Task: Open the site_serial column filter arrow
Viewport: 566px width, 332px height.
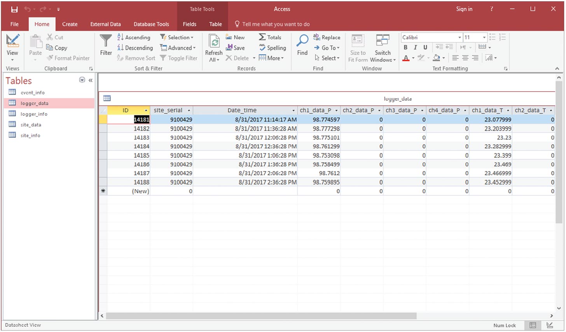Action: pyautogui.click(x=189, y=110)
